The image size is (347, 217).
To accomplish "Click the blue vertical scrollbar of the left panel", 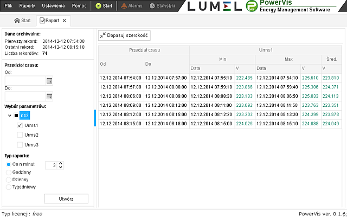I will pos(95,118).
